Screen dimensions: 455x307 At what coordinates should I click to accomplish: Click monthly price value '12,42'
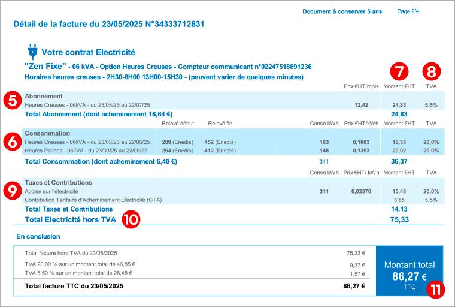point(361,105)
